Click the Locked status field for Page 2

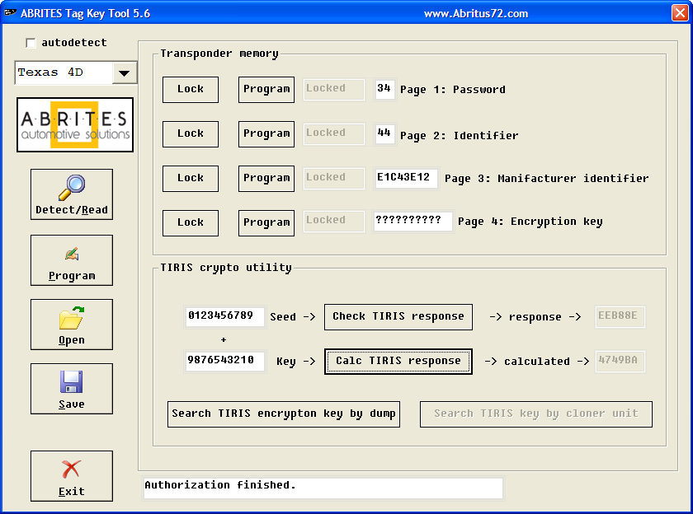pyautogui.click(x=334, y=134)
